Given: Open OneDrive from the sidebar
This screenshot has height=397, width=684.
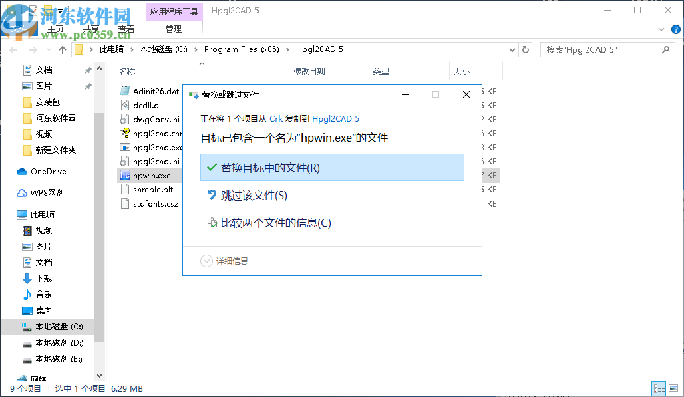Looking at the screenshot, I should coord(49,172).
